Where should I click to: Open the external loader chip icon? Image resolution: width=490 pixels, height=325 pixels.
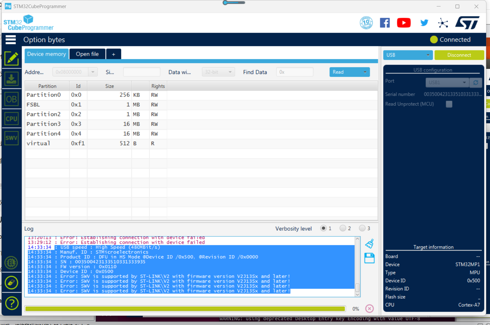pyautogui.click(x=11, y=263)
